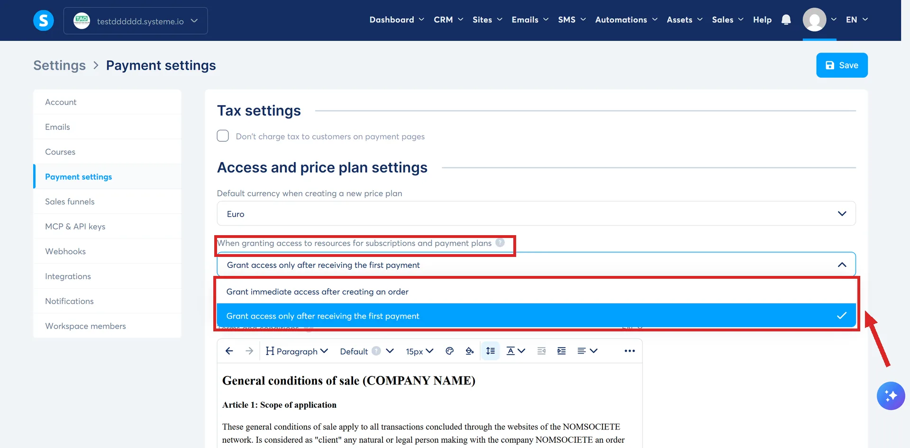Select Grant access only after first payment option
The width and height of the screenshot is (910, 448).
click(x=536, y=316)
